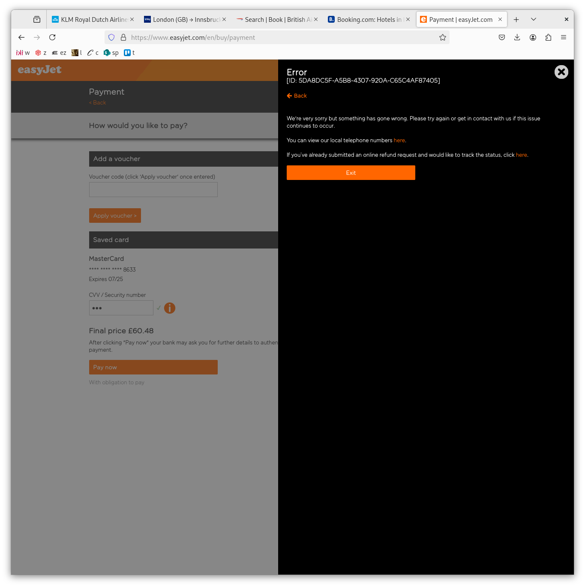Go back using the error panel Back link
The width and height of the screenshot is (585, 587).
(x=297, y=96)
